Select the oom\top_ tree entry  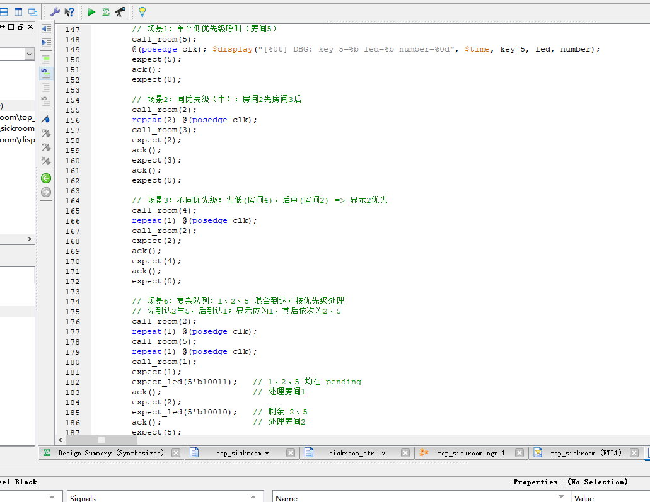pos(17,117)
